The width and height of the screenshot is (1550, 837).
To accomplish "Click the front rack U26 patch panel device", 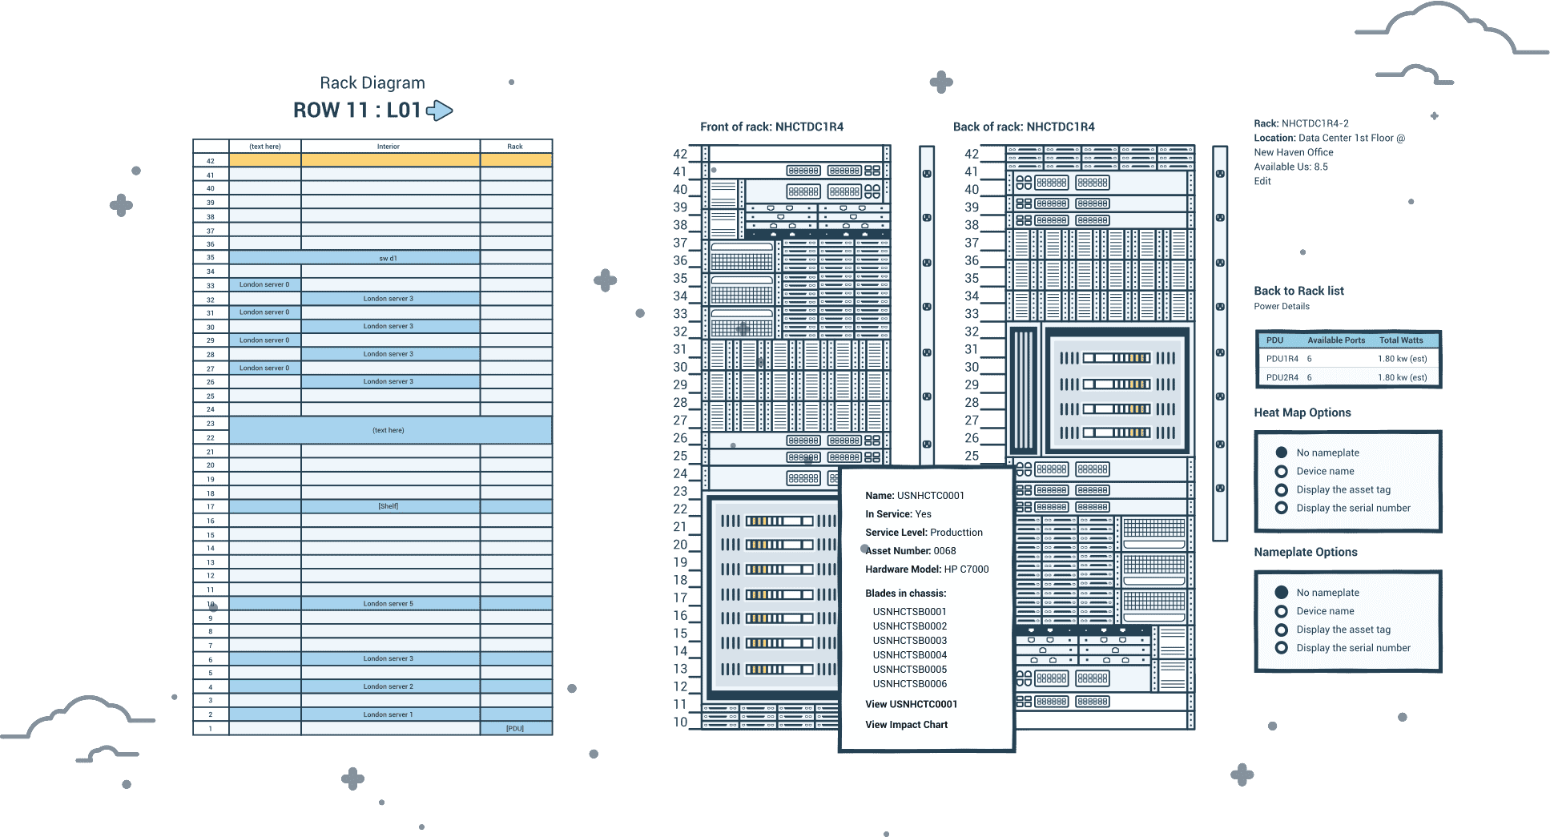I will point(797,441).
